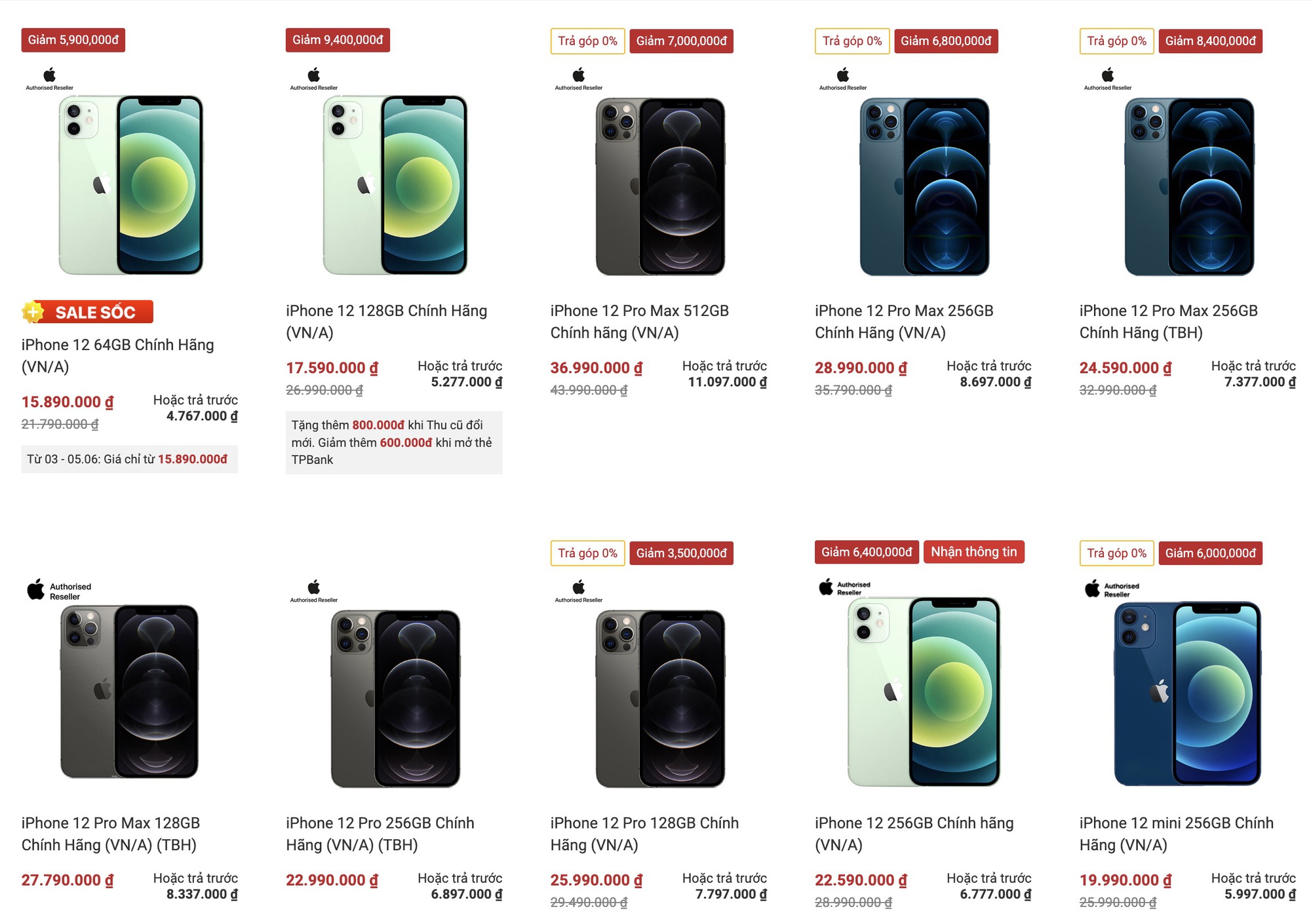The image size is (1311, 919).
Task: Click the Giảm 5,900,000đ discount badge
Action: click(73, 40)
